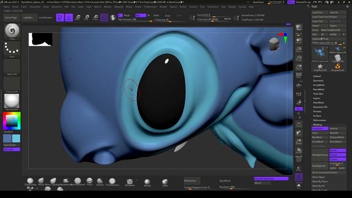Expand the Layers section

tap(316, 98)
